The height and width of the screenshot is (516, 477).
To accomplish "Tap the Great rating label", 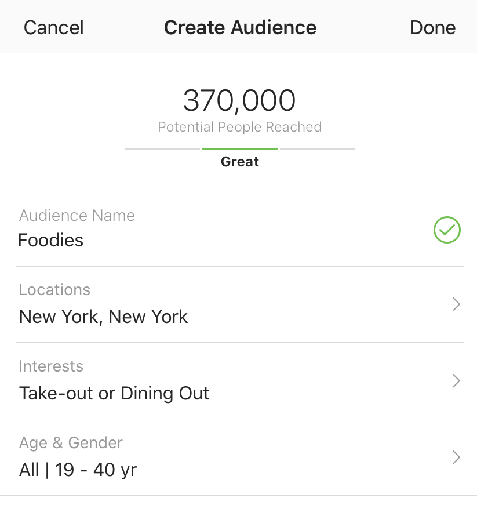I will coord(239,162).
